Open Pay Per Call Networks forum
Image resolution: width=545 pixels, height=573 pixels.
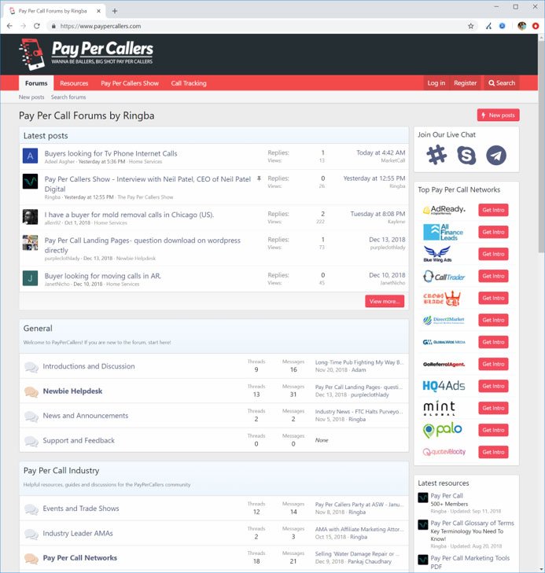coord(80,557)
